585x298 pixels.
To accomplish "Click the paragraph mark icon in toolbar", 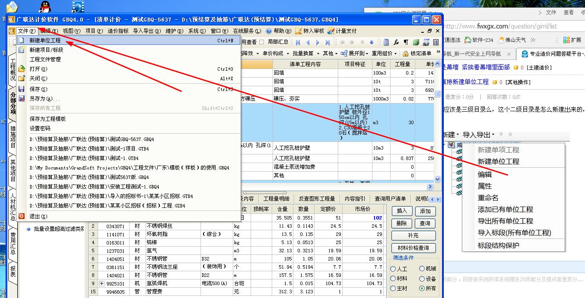I will point(406,42).
